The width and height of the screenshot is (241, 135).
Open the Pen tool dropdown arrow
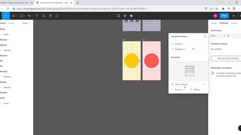point(32,16)
